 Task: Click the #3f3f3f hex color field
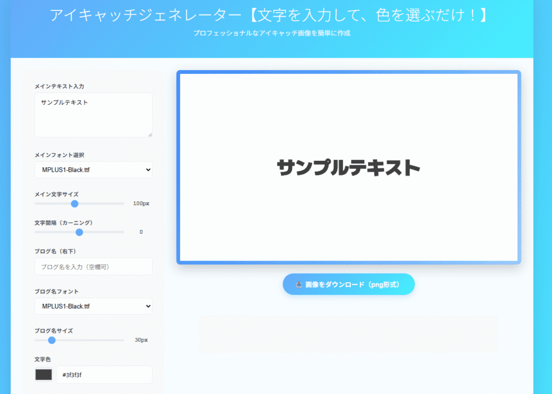104,375
